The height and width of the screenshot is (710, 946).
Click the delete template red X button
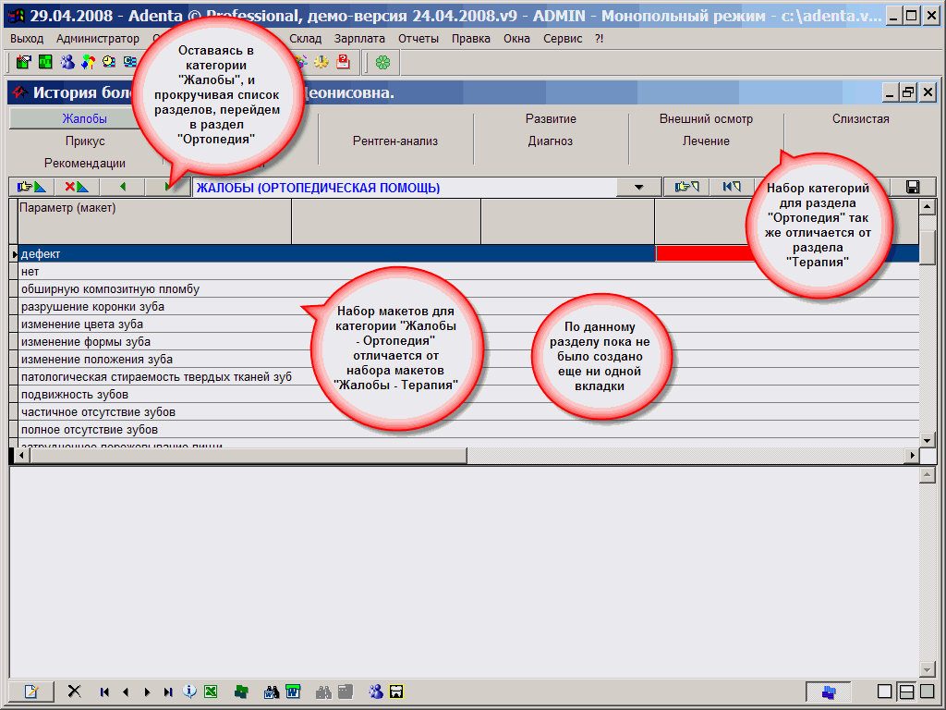(x=77, y=187)
